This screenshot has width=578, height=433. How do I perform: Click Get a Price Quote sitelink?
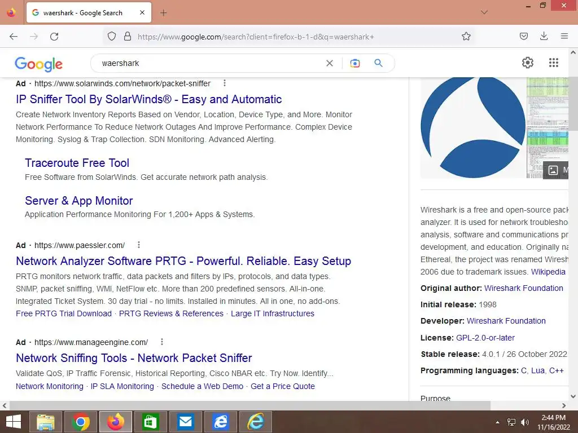283,386
